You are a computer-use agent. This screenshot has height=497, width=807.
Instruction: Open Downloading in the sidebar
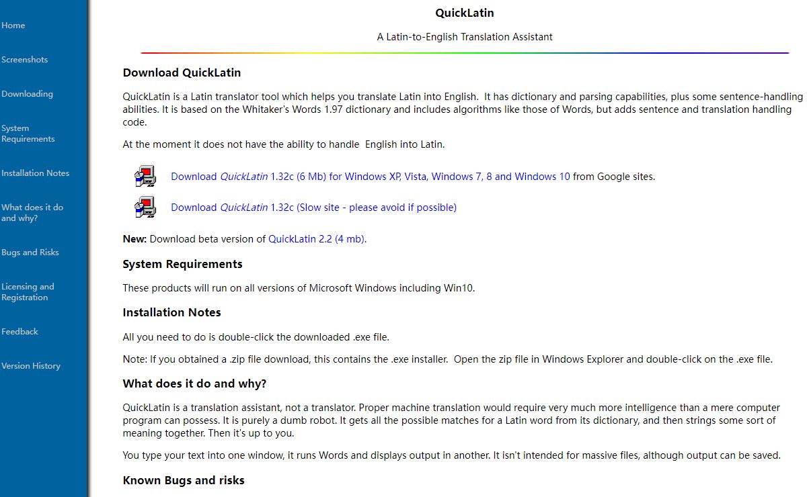(x=27, y=94)
